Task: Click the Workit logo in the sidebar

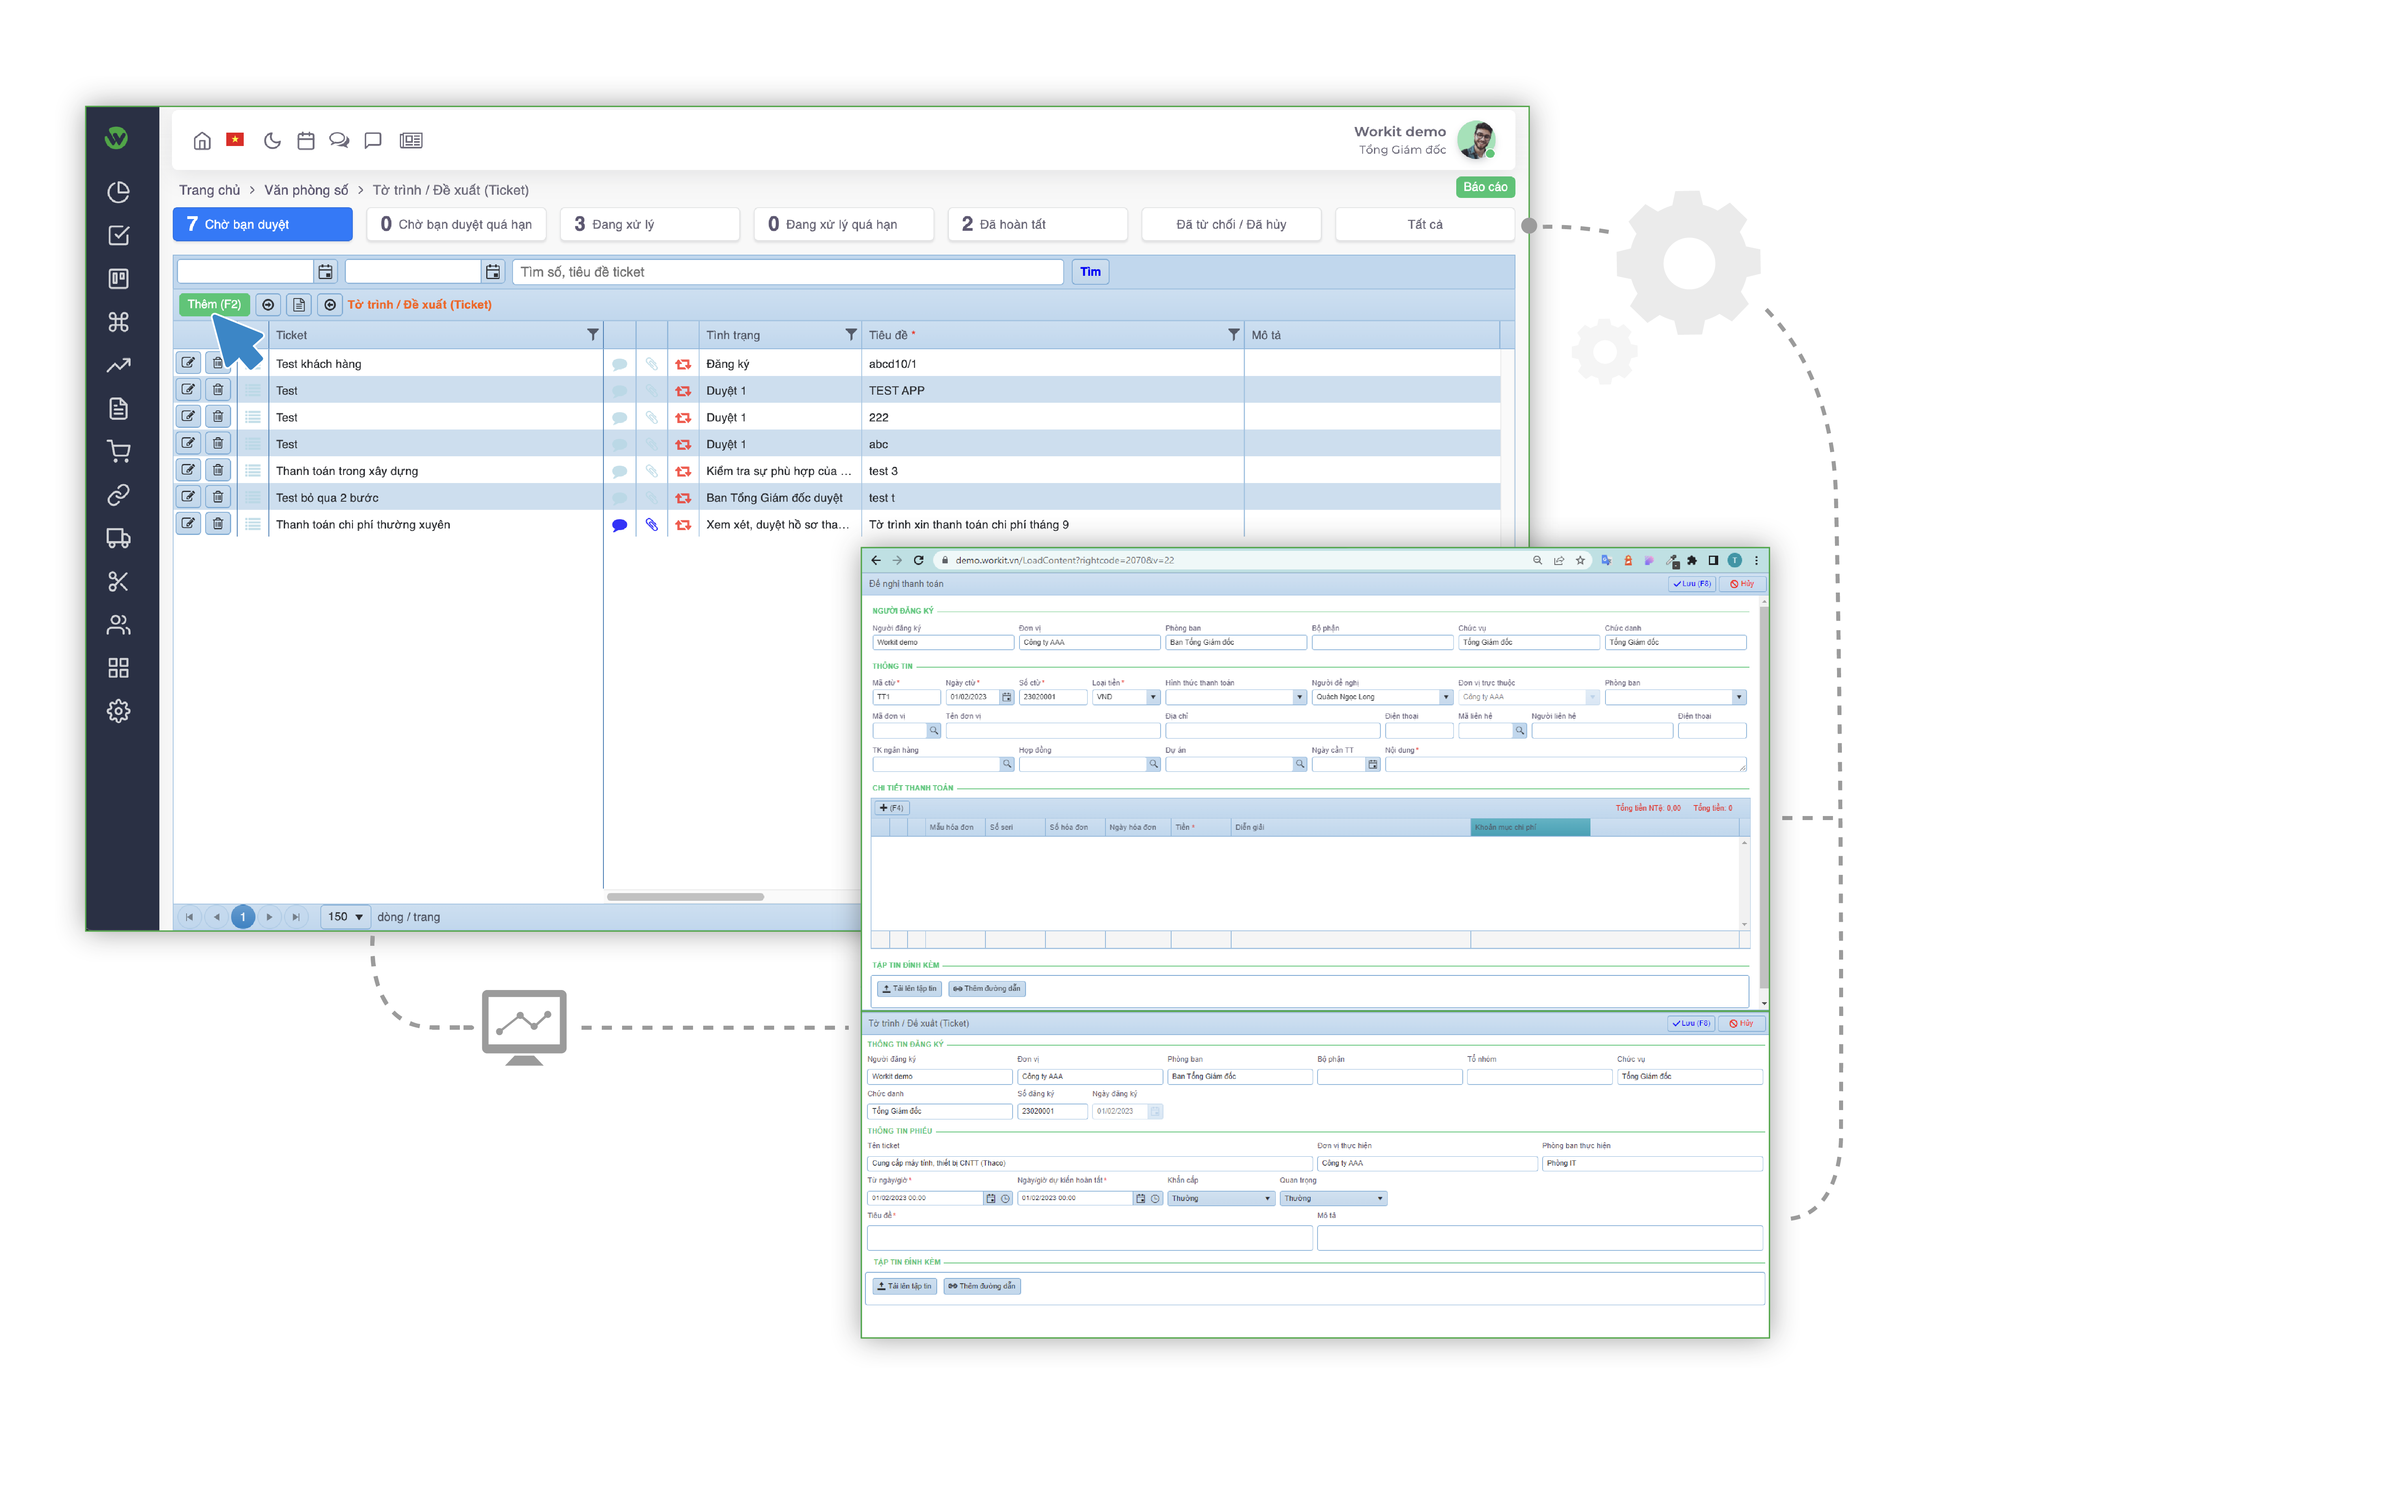Action: (x=117, y=138)
